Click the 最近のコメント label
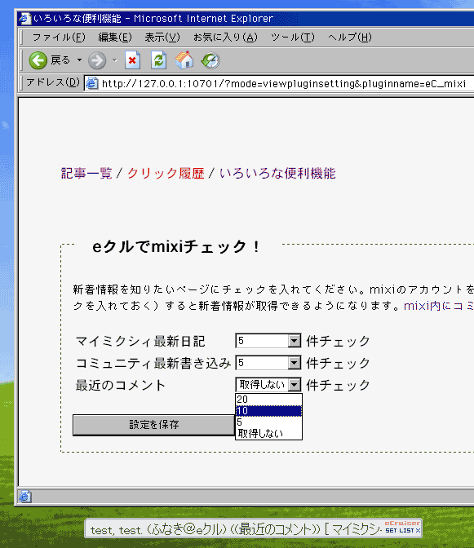 [x=120, y=385]
